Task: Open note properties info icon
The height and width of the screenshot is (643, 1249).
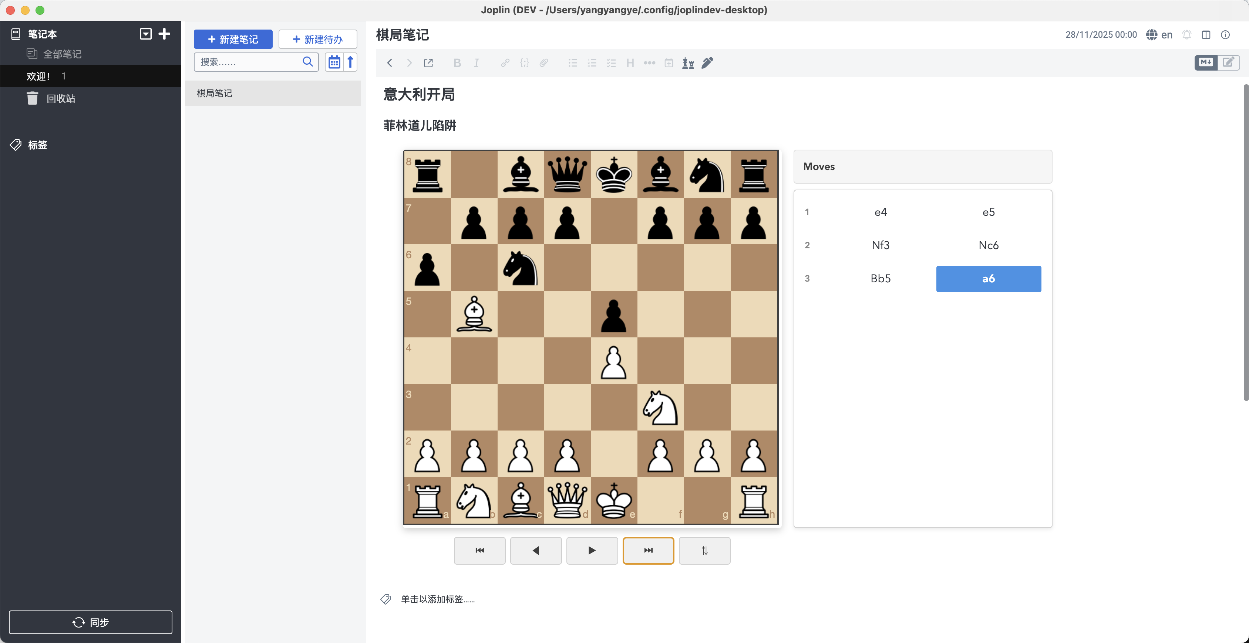Action: tap(1225, 35)
